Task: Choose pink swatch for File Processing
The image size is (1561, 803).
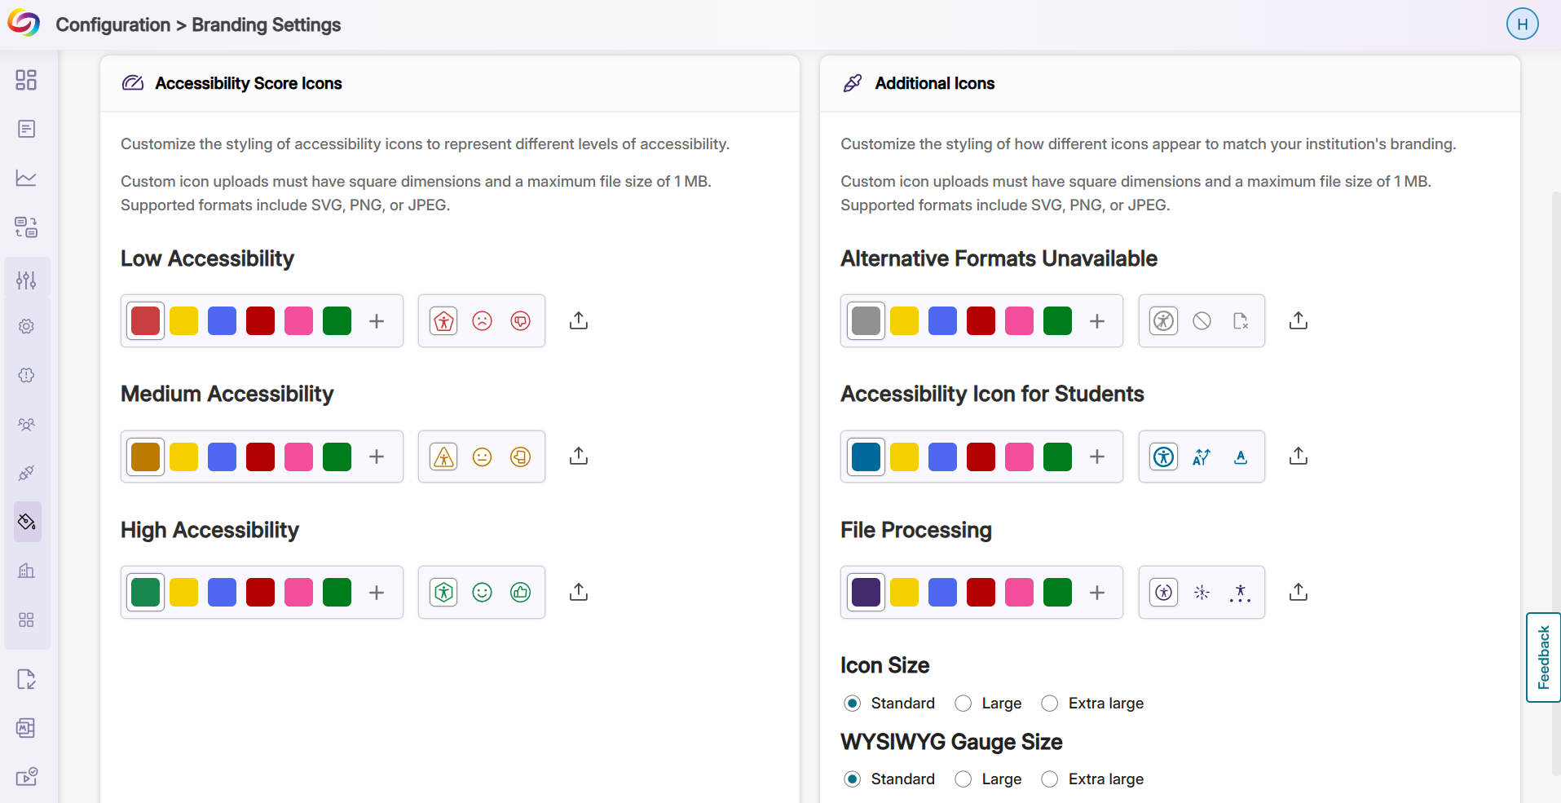Action: pyautogui.click(x=1019, y=593)
